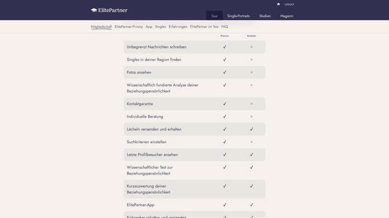The image size is (389, 218).
Task: Click Kostenlos cross for Singles in deiner Region
Action: (252, 60)
